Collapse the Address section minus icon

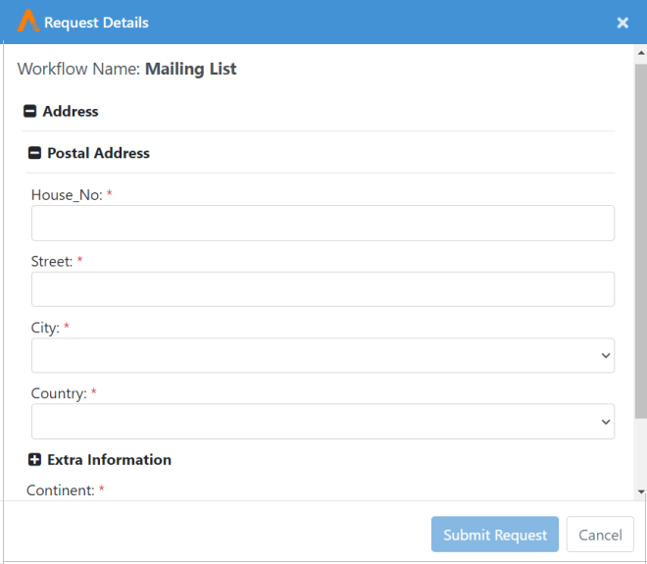click(x=29, y=112)
